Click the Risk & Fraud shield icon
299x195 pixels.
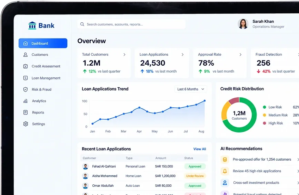[x=26, y=89]
